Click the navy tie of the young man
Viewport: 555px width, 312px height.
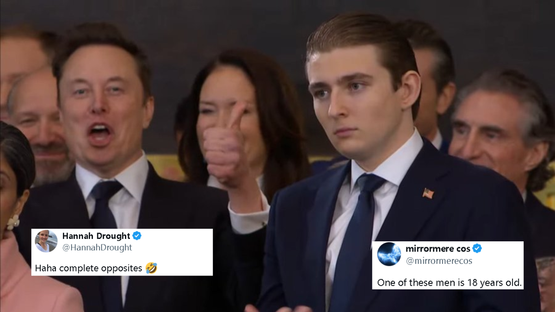(355, 240)
